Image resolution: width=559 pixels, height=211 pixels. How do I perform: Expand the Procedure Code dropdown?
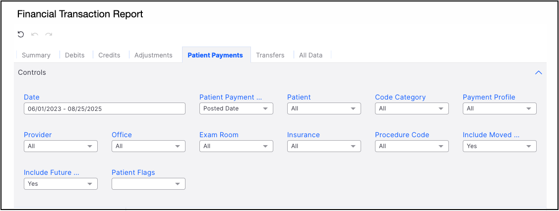tap(412, 146)
